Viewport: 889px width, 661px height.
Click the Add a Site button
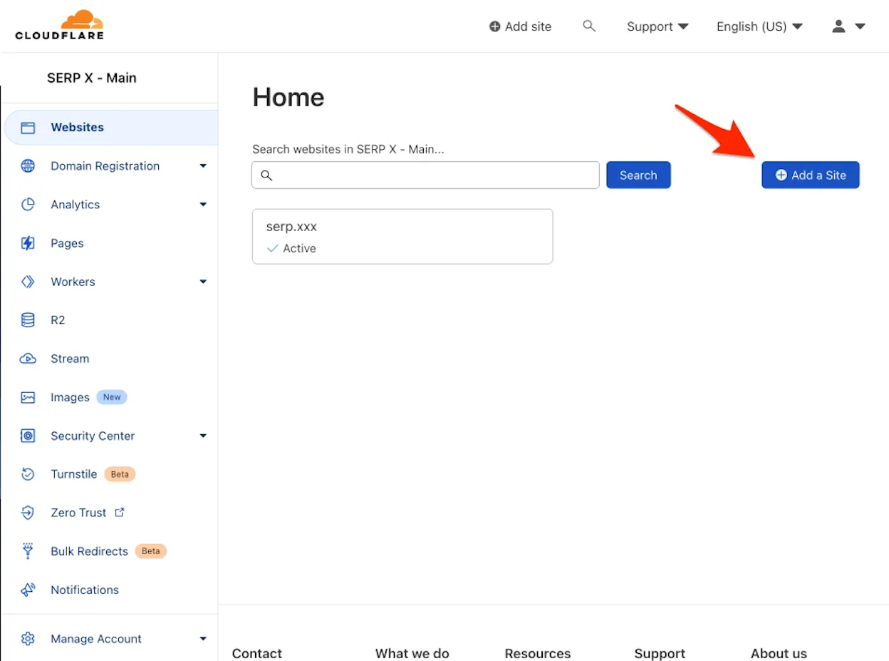coord(811,175)
